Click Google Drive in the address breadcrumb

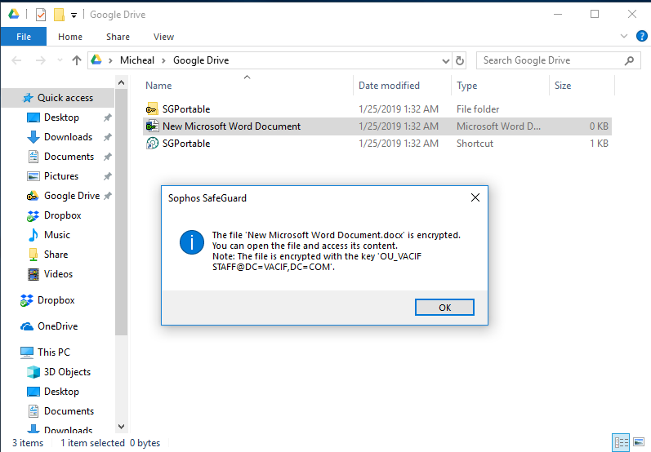coord(201,60)
